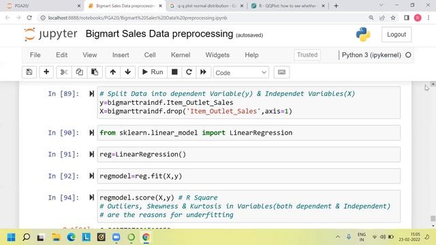Viewport: 436px width, 245px height.
Task: Open the Insert menu
Action: point(121,55)
